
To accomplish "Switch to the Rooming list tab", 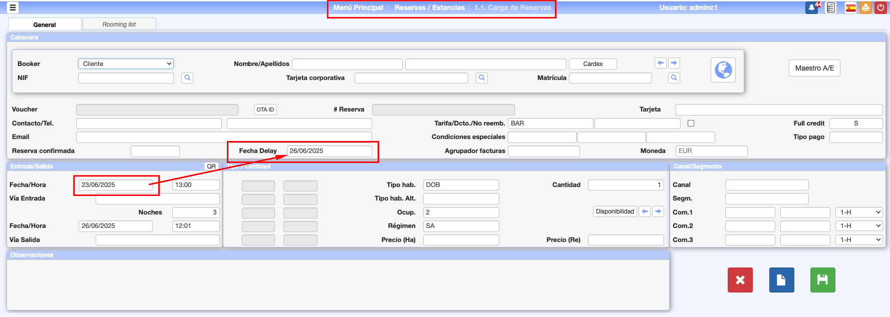I will point(119,24).
